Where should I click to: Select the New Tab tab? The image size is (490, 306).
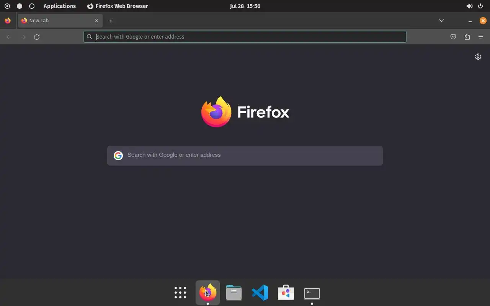(60, 21)
